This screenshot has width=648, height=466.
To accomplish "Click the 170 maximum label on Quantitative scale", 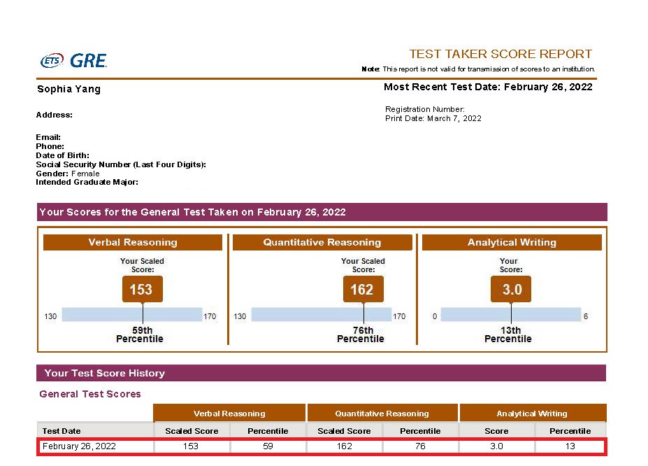I will [x=399, y=316].
